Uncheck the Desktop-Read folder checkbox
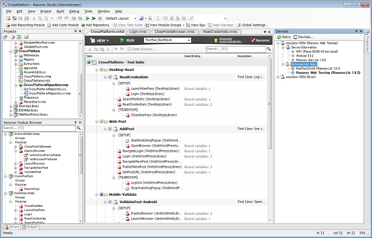Viewport: 372px width, 238px height. pyautogui.click(x=102, y=70)
